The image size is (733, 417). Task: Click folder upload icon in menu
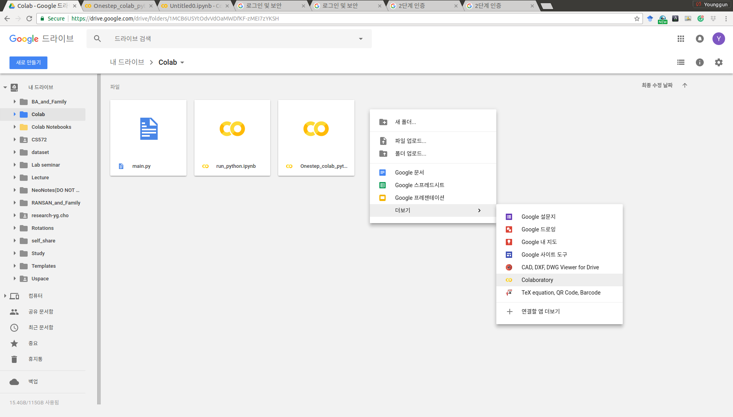(x=383, y=154)
